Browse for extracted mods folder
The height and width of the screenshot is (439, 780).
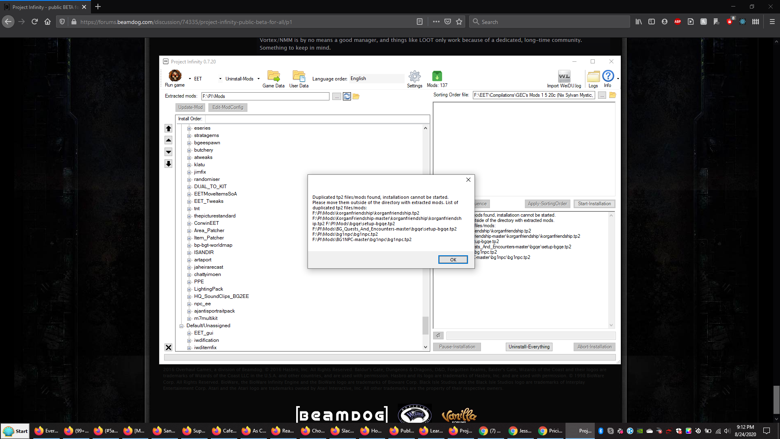(x=337, y=96)
